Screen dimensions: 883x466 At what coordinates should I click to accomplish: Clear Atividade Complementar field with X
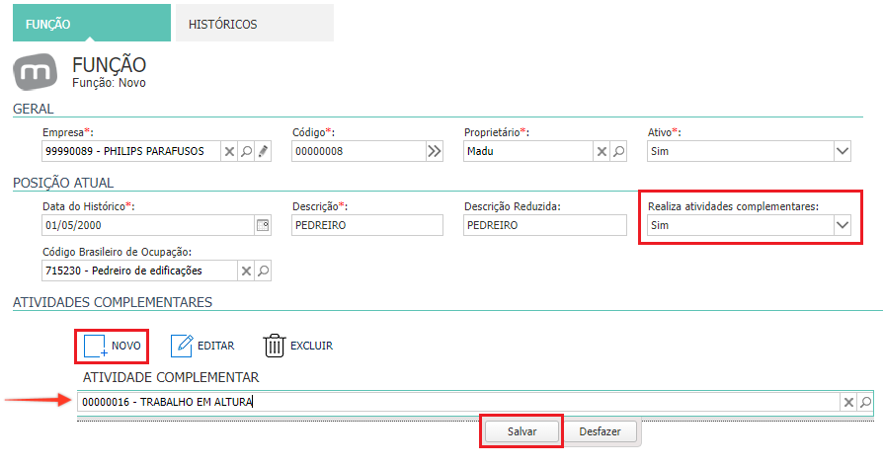[848, 403]
